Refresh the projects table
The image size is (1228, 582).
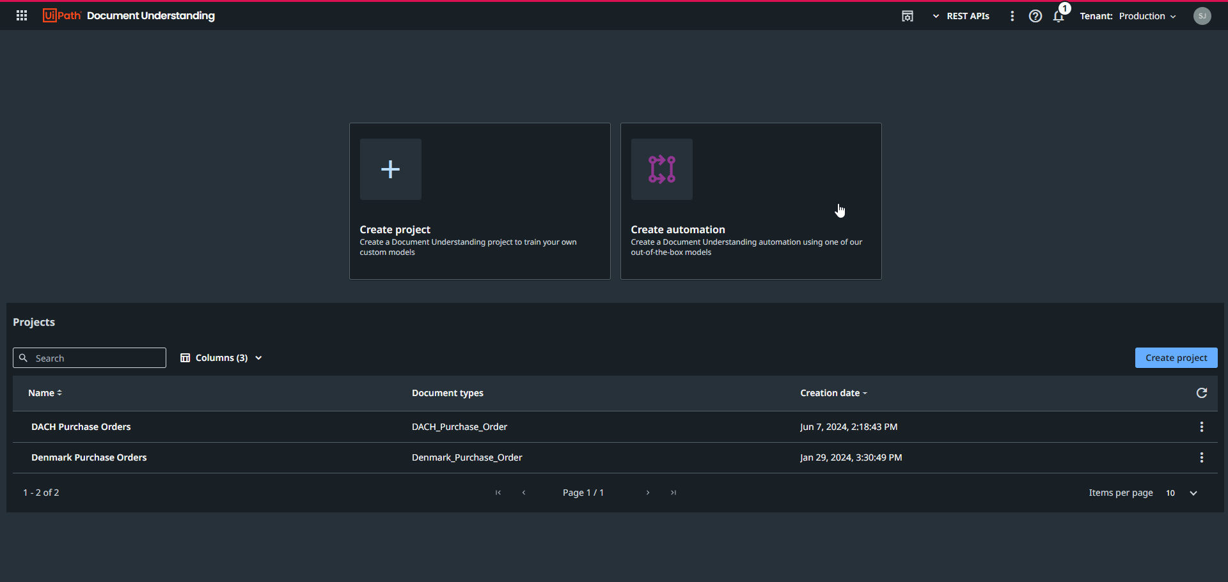tap(1202, 393)
